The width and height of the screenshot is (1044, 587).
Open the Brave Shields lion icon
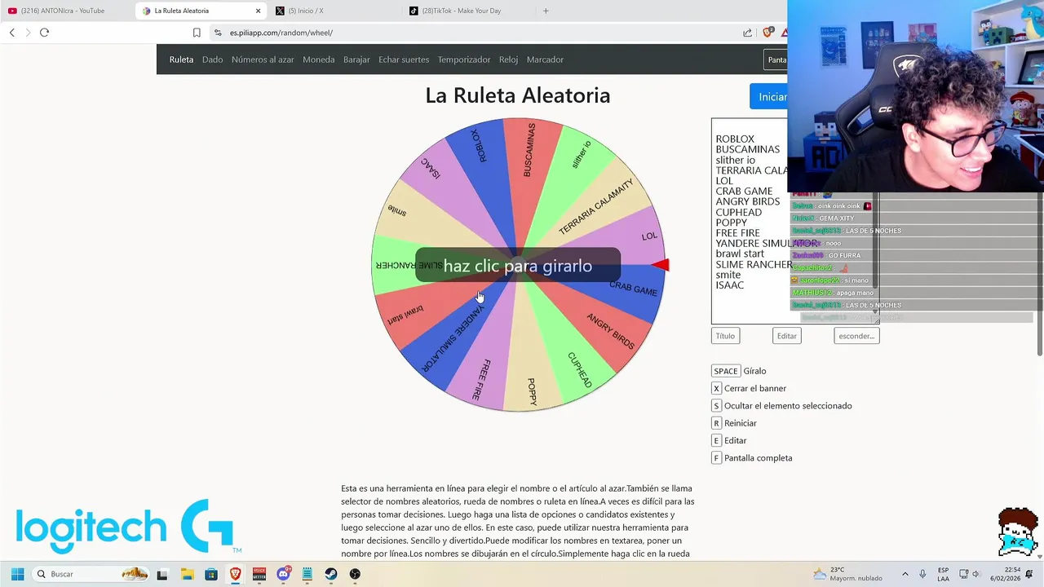(x=768, y=33)
